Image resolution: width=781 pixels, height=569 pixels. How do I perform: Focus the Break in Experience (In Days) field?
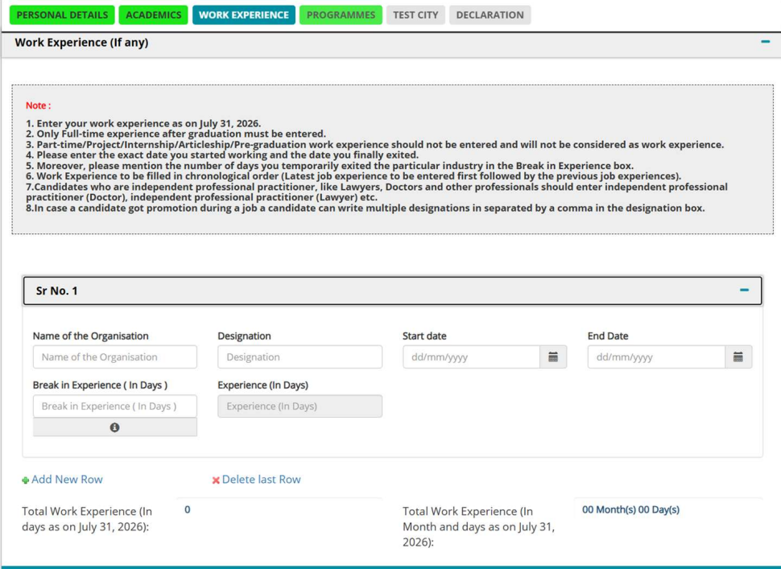pyautogui.click(x=115, y=406)
